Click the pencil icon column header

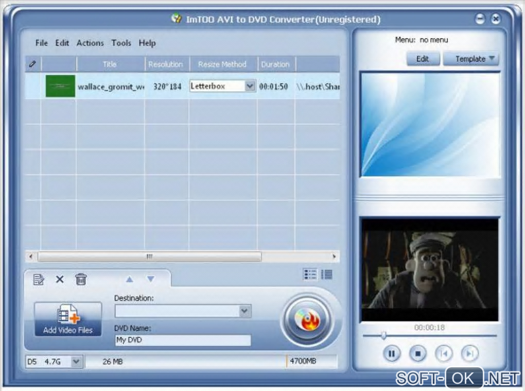(x=33, y=64)
